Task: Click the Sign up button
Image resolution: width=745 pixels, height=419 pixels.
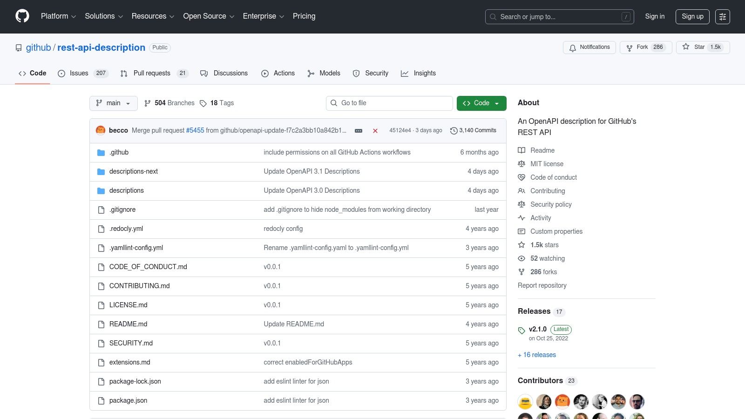Action: click(692, 17)
